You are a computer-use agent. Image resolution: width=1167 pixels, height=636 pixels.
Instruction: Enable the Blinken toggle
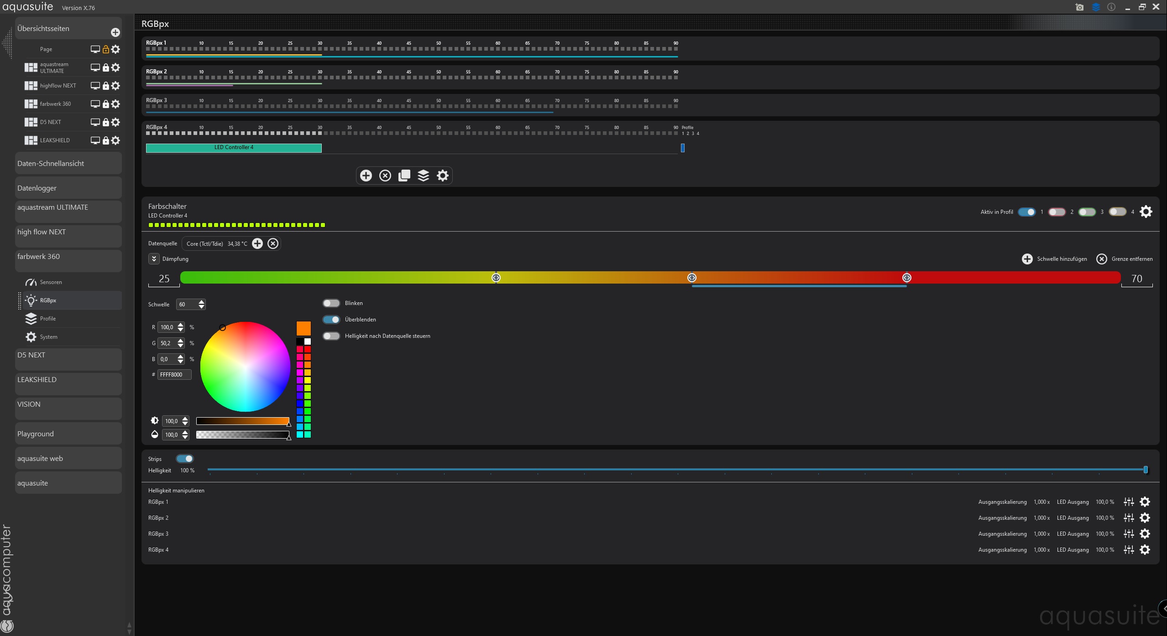click(331, 303)
